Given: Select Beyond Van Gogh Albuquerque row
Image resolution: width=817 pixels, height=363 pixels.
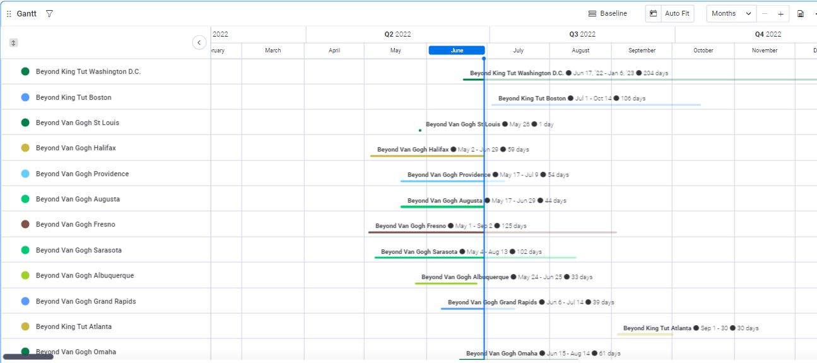Looking at the screenshot, I should [106, 275].
